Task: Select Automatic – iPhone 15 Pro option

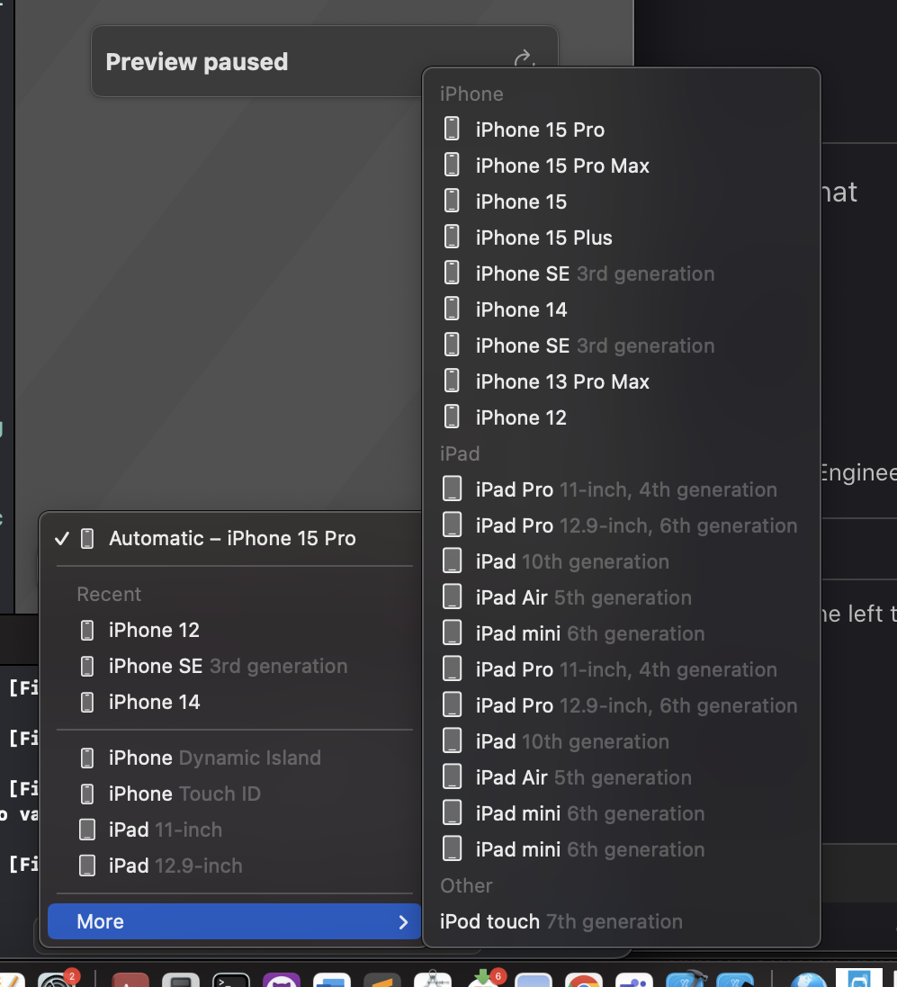Action: click(230, 538)
